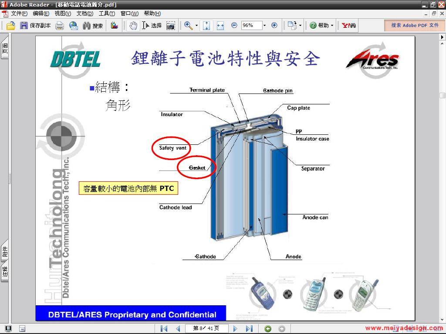Expand the rotate view dropdown arrow
The height and width of the screenshot is (334, 446).
(x=301, y=26)
